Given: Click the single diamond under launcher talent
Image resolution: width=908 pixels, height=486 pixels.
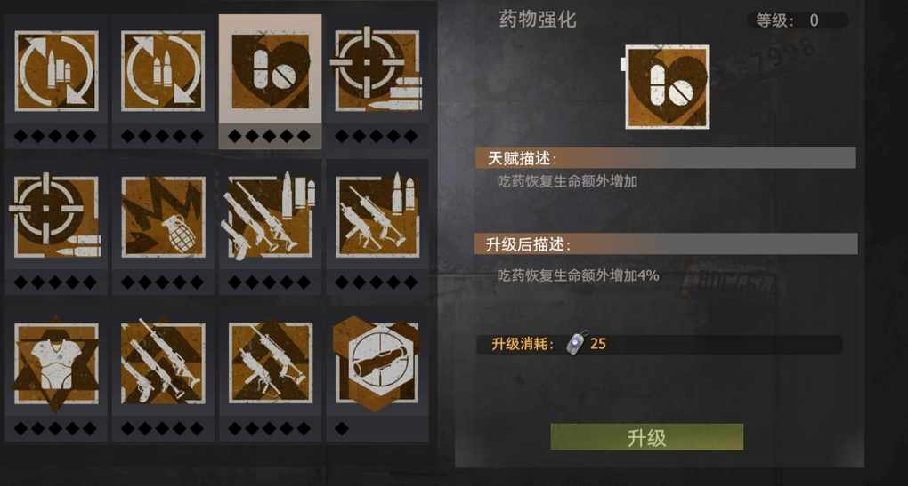Looking at the screenshot, I should pos(342,428).
